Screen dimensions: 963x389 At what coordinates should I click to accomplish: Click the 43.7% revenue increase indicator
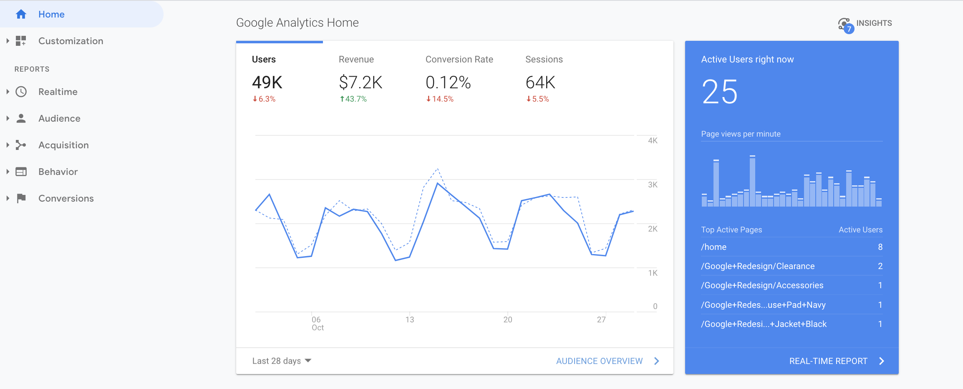pyautogui.click(x=353, y=99)
